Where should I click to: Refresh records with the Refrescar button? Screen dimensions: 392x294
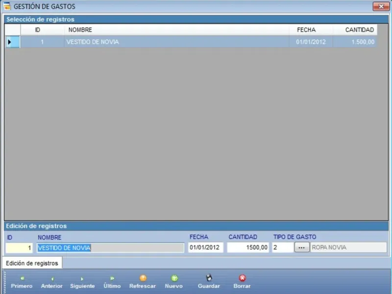143,282
